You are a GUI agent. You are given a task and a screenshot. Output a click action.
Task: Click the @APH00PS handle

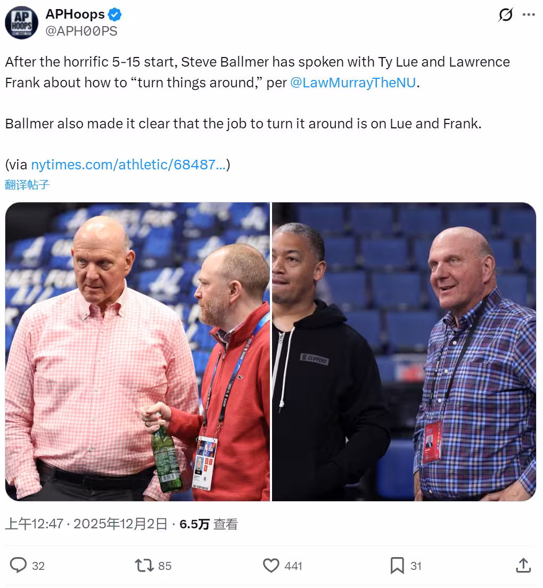pos(81,31)
